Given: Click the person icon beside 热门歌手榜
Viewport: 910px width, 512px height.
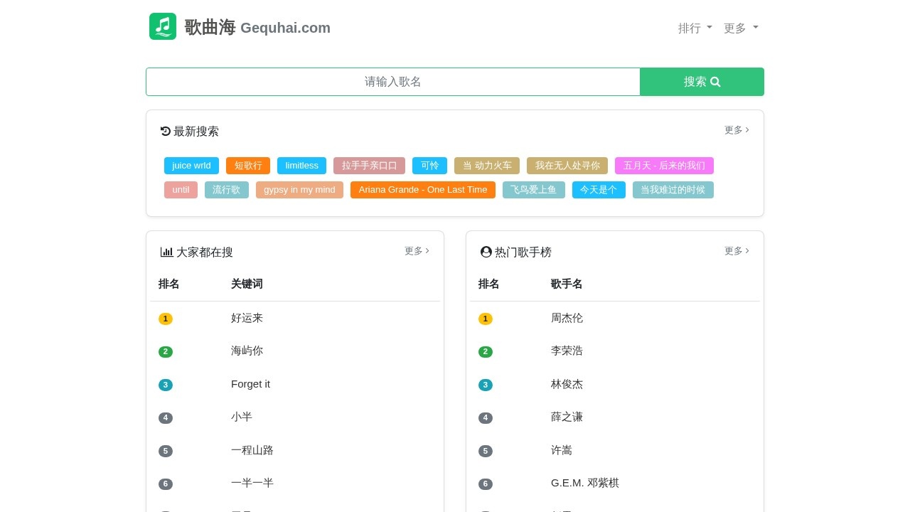Looking at the screenshot, I should click(486, 252).
